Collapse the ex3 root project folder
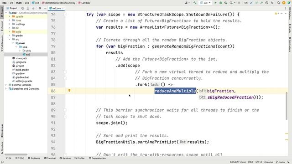Screen dimensions: 292x164 click(x=6, y=13)
